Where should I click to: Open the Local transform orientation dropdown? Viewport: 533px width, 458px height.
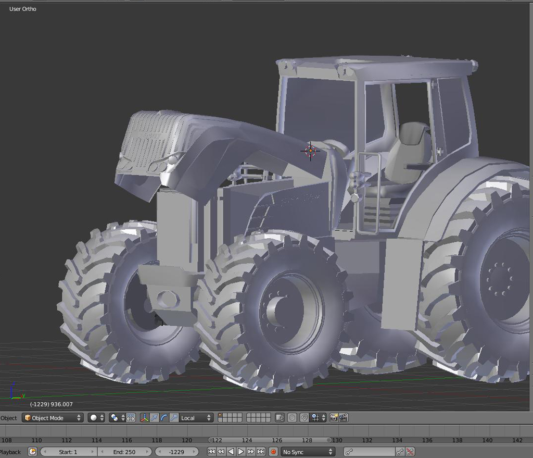[196, 418]
